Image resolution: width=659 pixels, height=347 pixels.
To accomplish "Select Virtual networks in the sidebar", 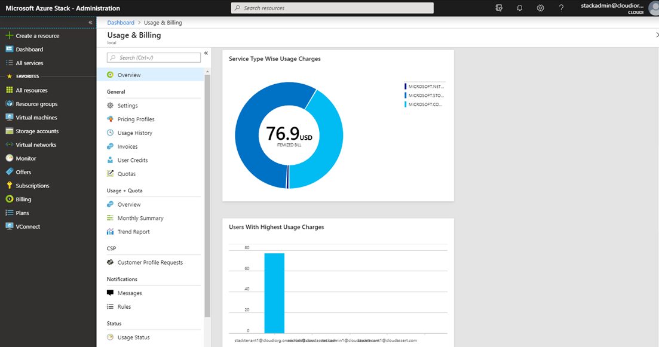I will (x=36, y=145).
